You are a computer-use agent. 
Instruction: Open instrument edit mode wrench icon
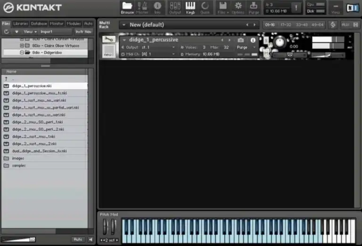(x=108, y=39)
